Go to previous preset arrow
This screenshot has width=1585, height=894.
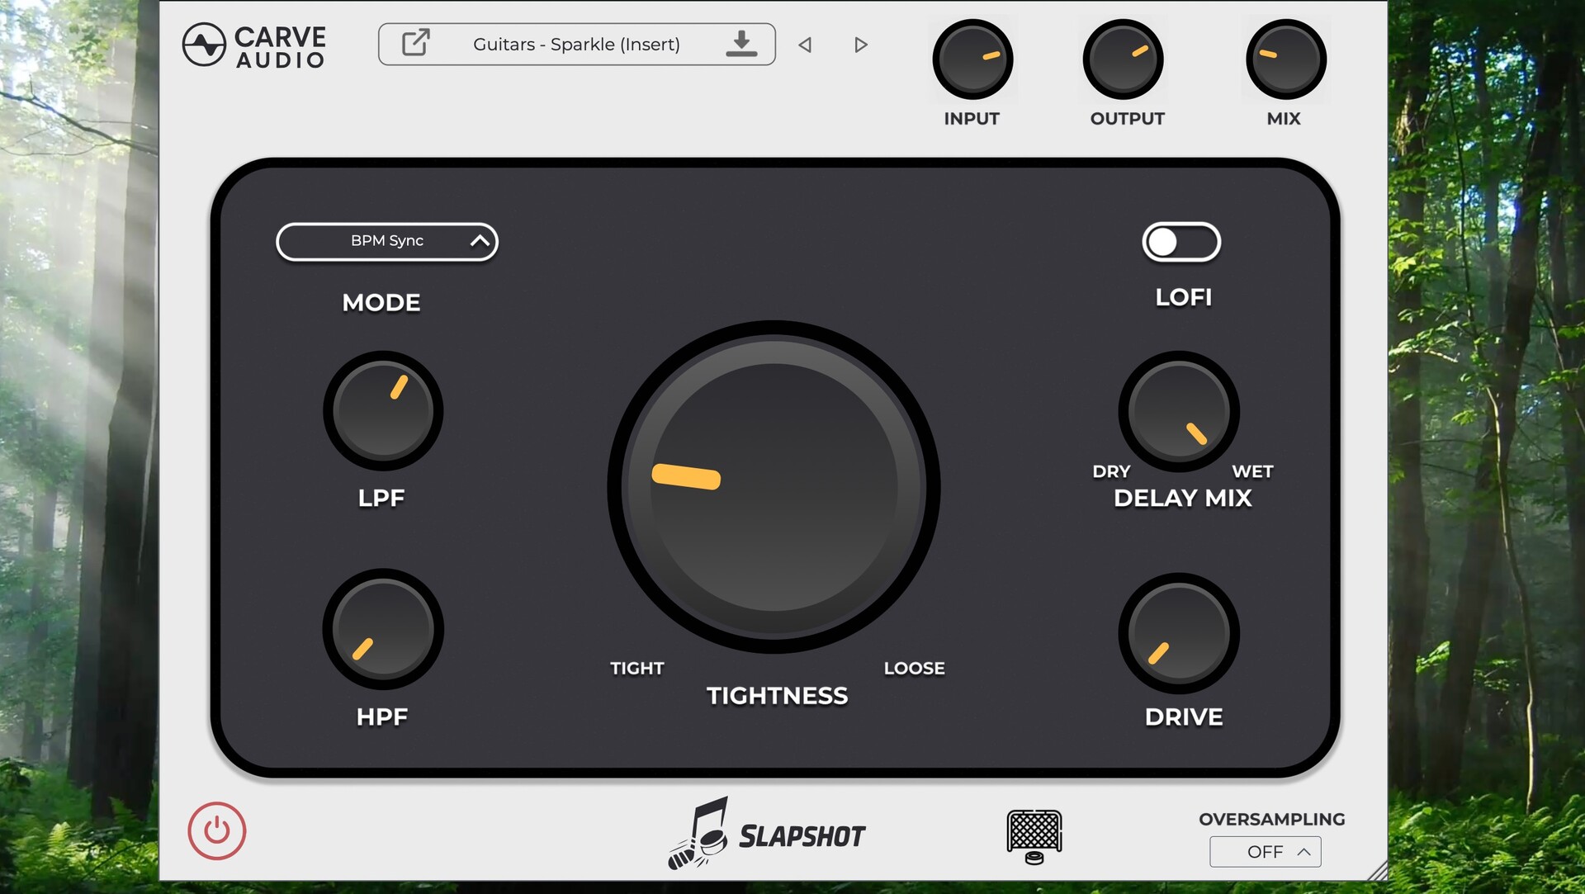point(805,45)
